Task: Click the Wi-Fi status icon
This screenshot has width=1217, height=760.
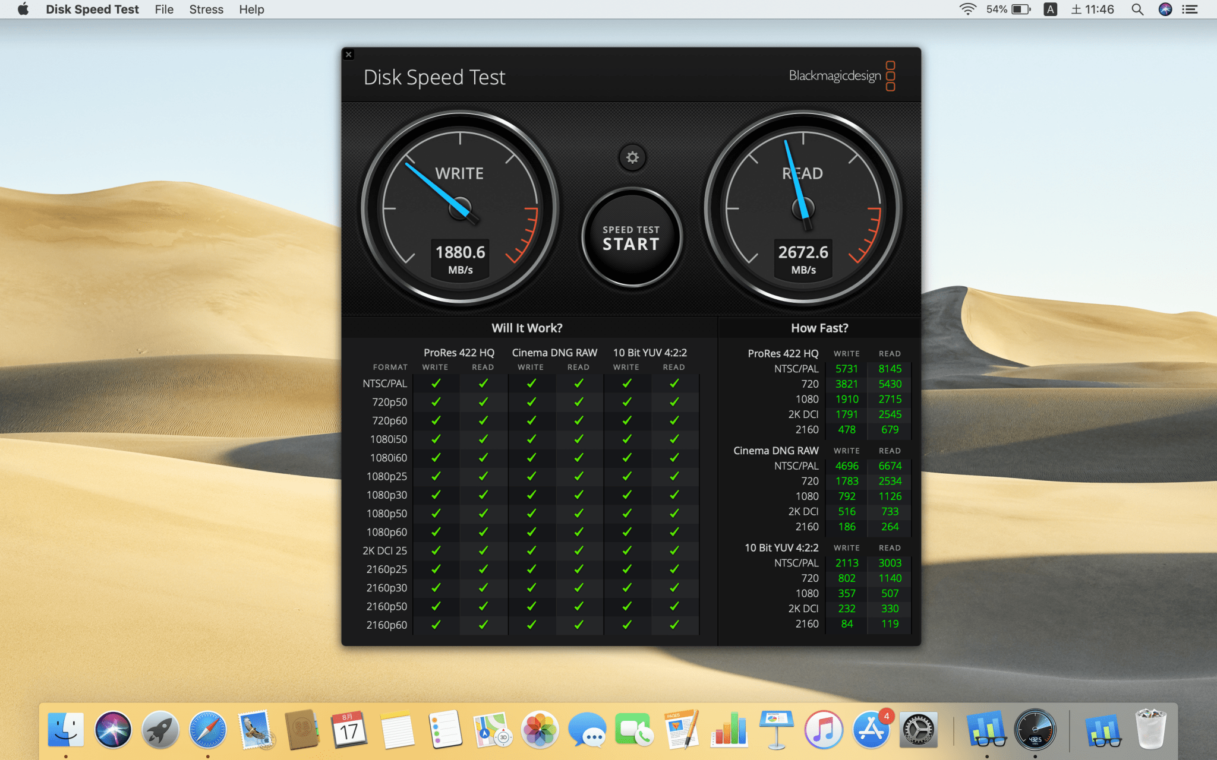Action: pyautogui.click(x=967, y=9)
